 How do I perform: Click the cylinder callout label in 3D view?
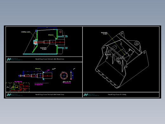click(x=104, y=33)
